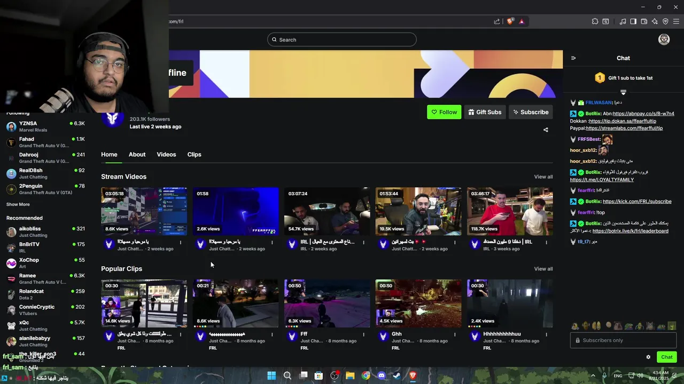The image size is (684, 384).
Task: Open the Brave VPN shield icon
Action: (665, 21)
